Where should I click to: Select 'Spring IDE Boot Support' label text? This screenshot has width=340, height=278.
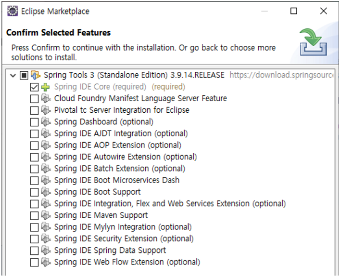97,192
